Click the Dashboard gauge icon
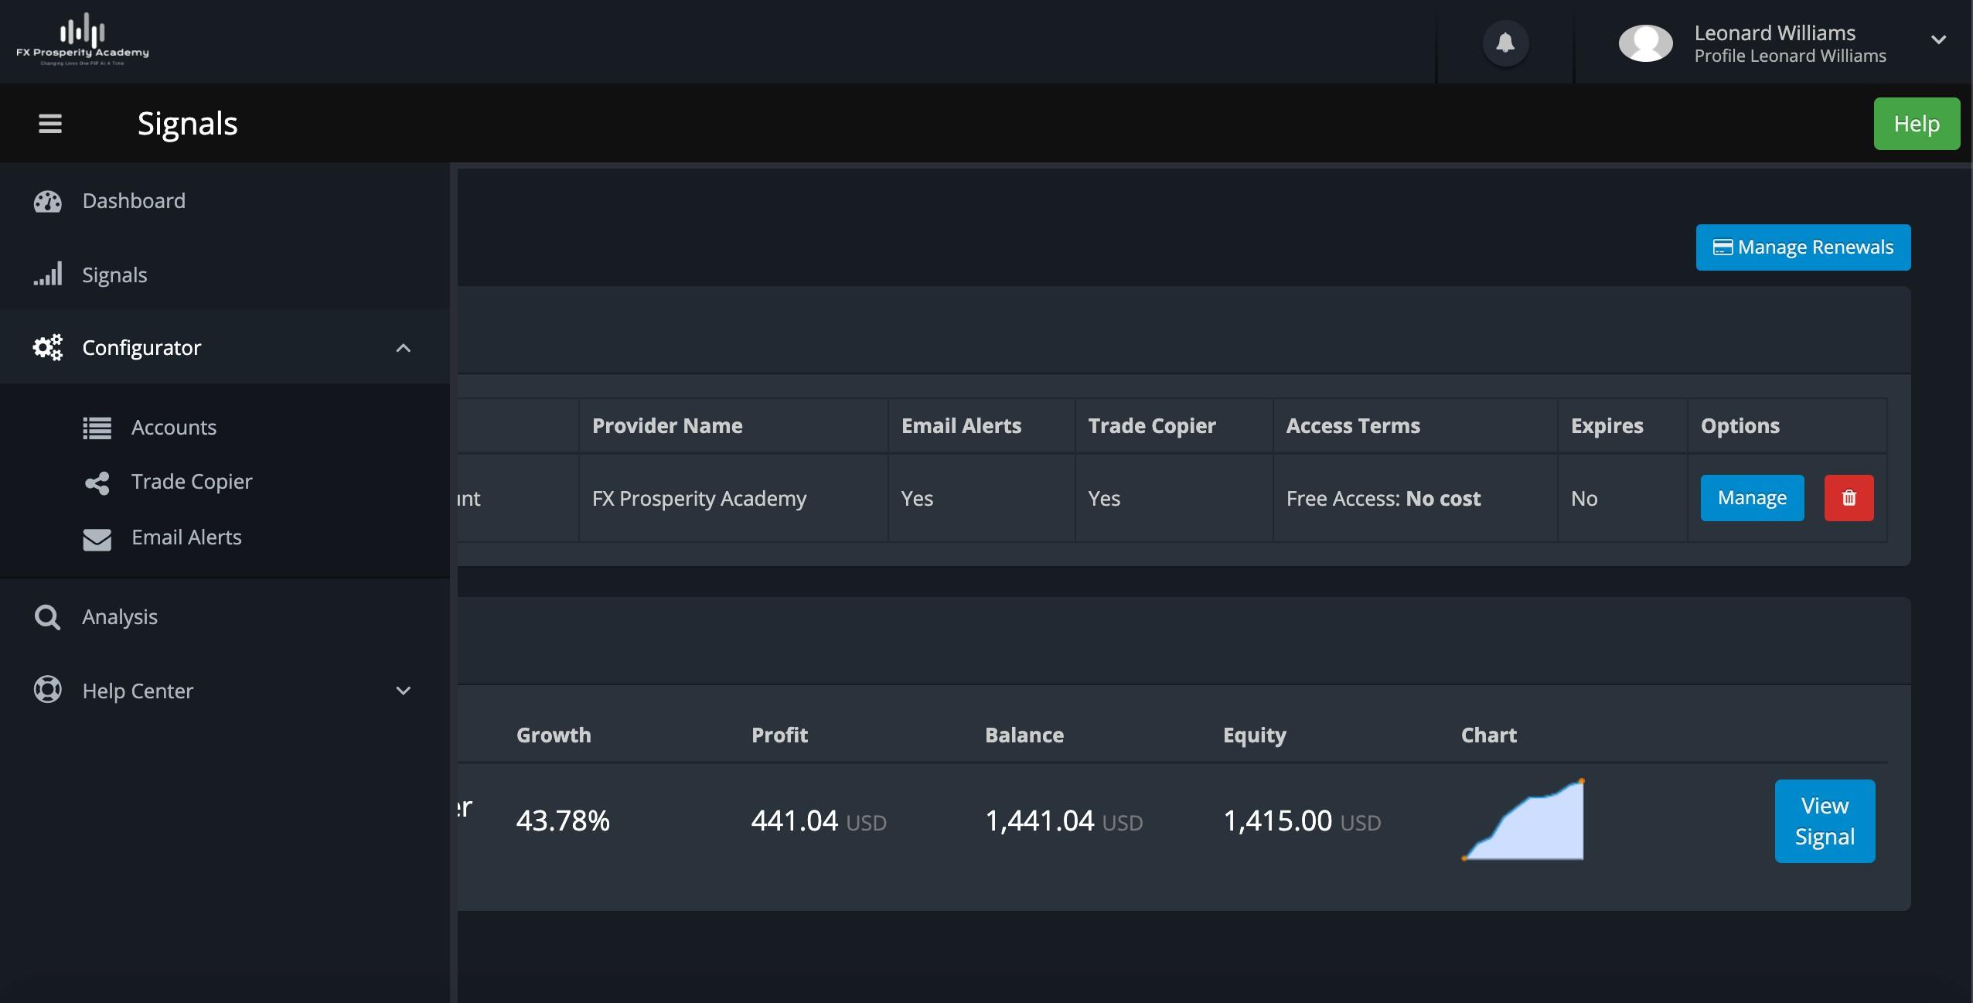Screen dimensions: 1973x1003 47,201
